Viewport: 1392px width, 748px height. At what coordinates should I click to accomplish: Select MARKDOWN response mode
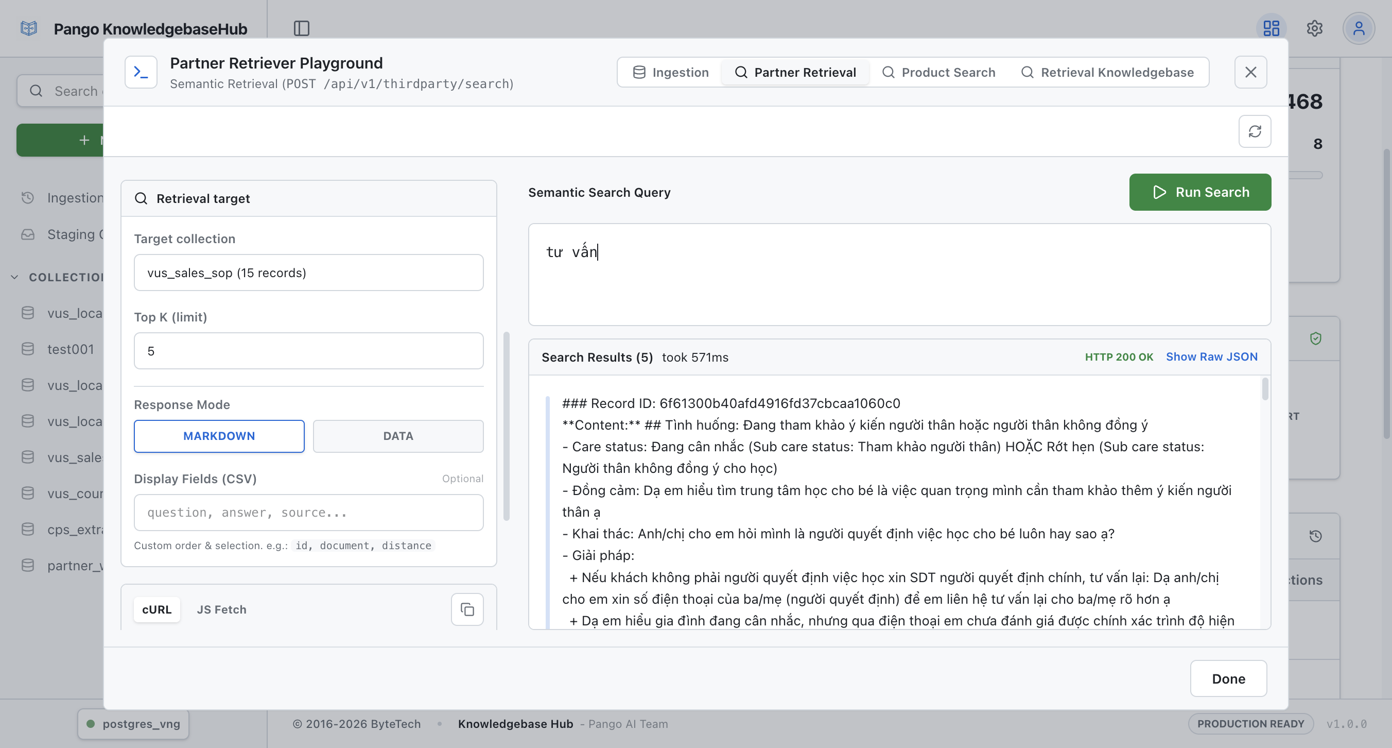tap(219, 436)
